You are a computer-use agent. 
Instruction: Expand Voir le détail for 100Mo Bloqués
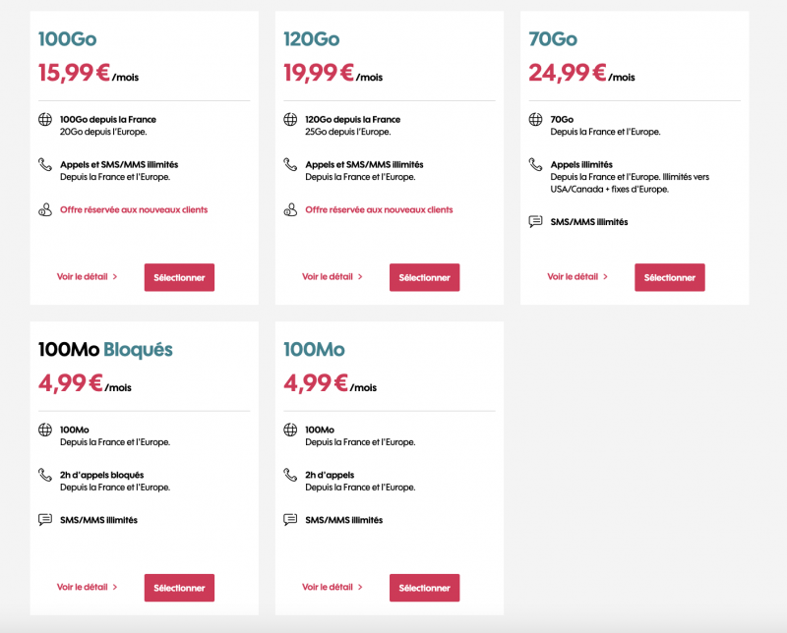pyautogui.click(x=87, y=588)
